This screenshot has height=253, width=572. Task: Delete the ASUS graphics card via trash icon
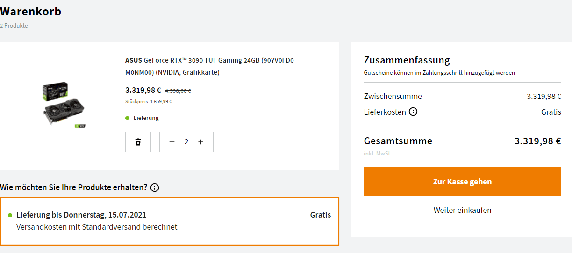point(138,142)
